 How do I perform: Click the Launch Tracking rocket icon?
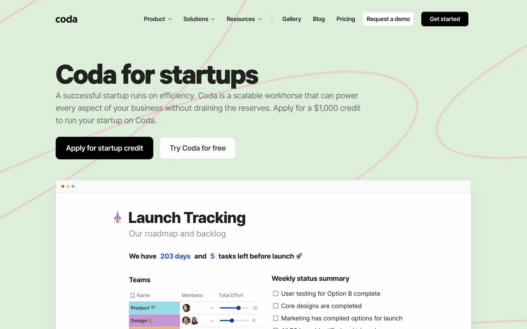(x=117, y=217)
